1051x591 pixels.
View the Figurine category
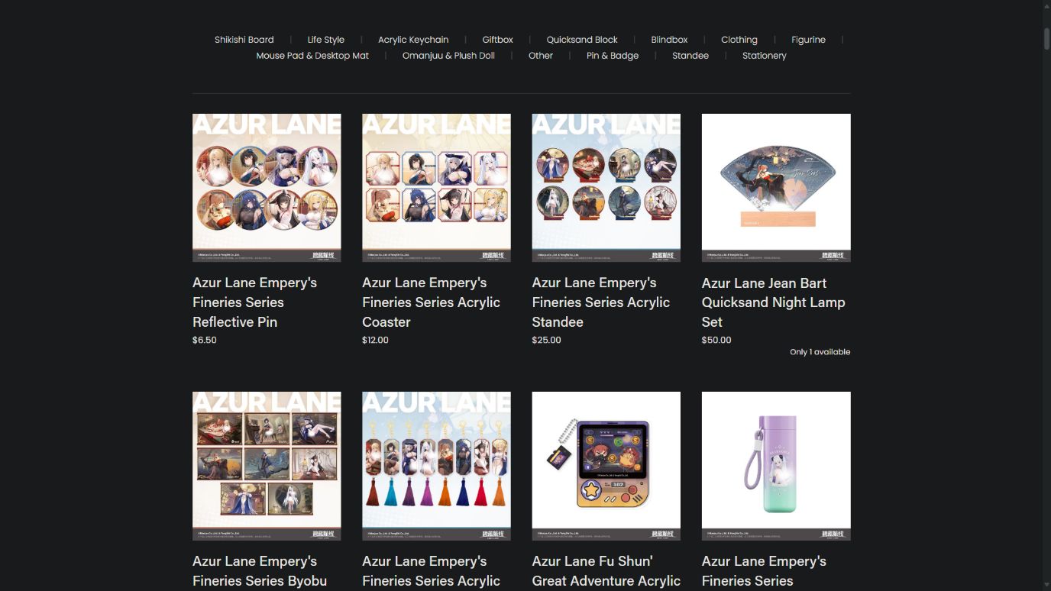point(808,40)
